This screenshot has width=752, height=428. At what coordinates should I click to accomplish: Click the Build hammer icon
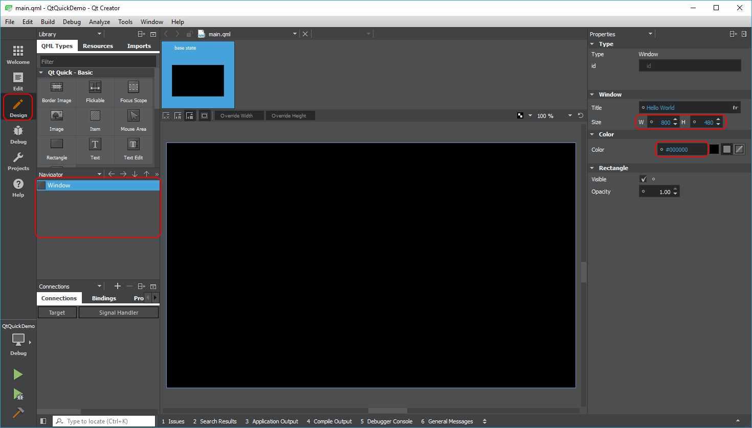18,413
